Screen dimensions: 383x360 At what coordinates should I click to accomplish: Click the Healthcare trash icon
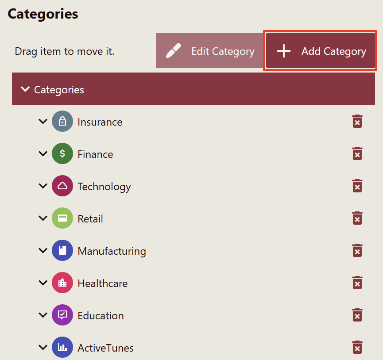point(357,283)
